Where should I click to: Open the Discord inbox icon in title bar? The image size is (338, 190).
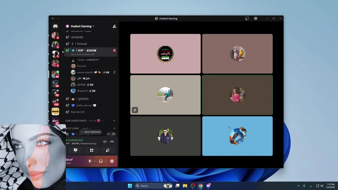[x=247, y=18]
